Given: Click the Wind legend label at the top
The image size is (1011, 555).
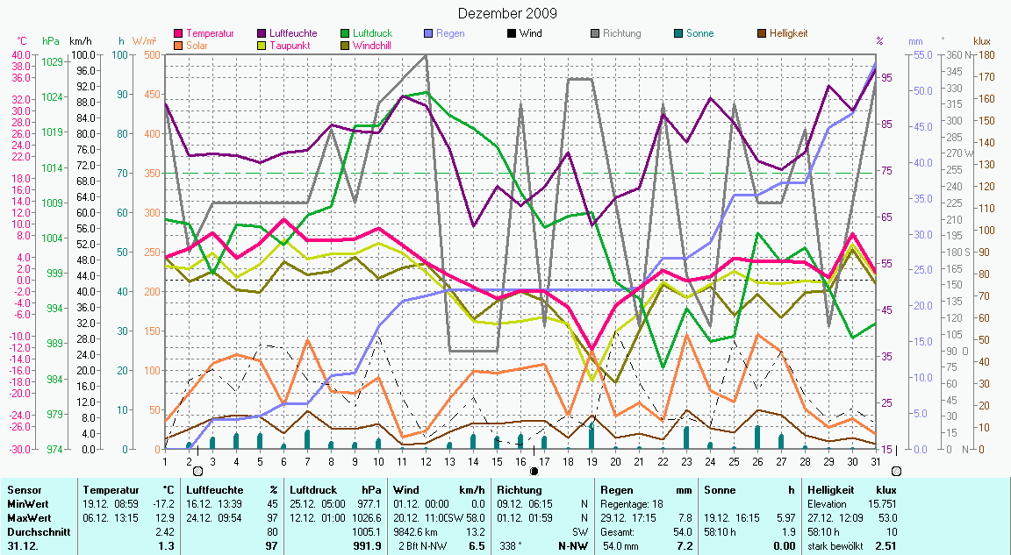Looking at the screenshot, I should point(530,33).
